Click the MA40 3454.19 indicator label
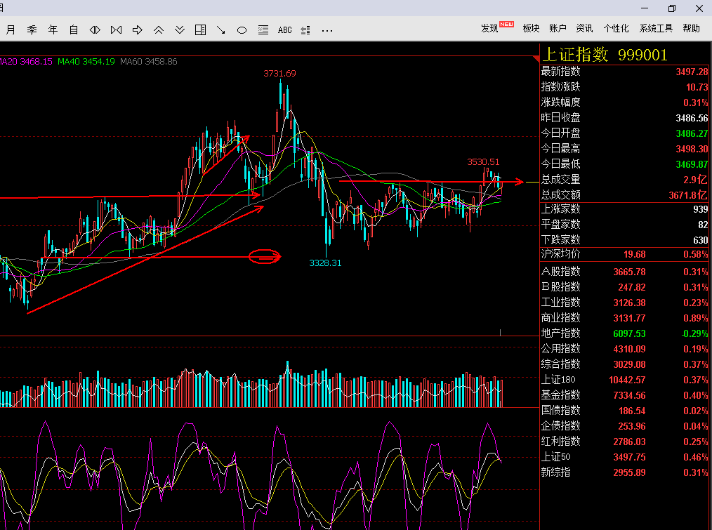Screen dimensions: 712x530 (x=86, y=61)
